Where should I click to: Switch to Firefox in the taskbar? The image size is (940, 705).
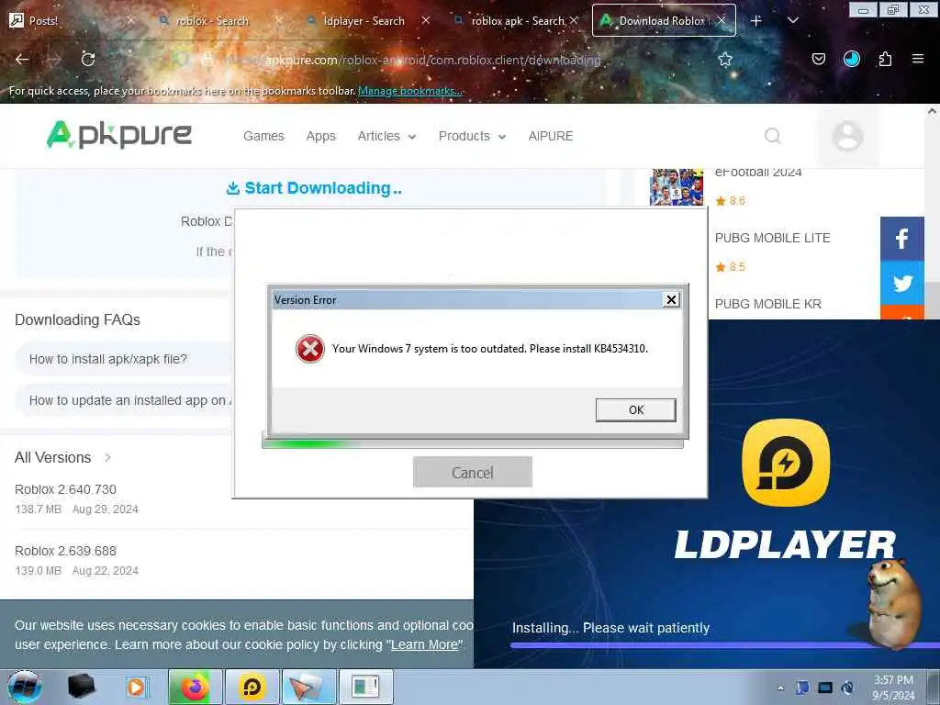point(195,687)
